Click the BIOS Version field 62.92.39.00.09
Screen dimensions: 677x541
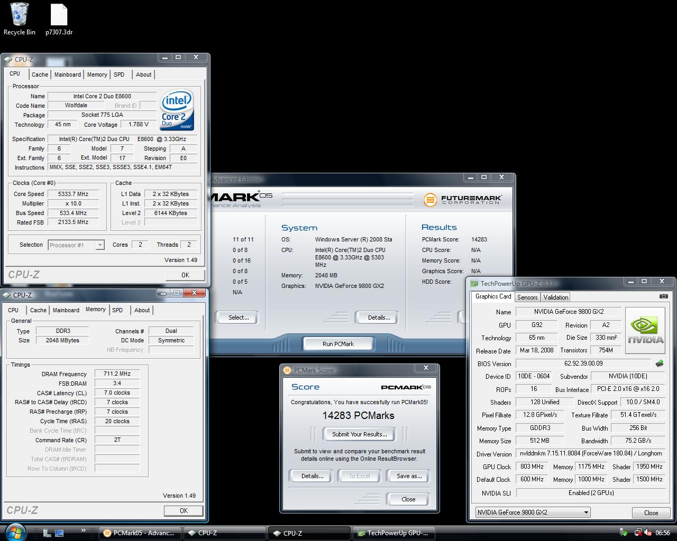[583, 363]
